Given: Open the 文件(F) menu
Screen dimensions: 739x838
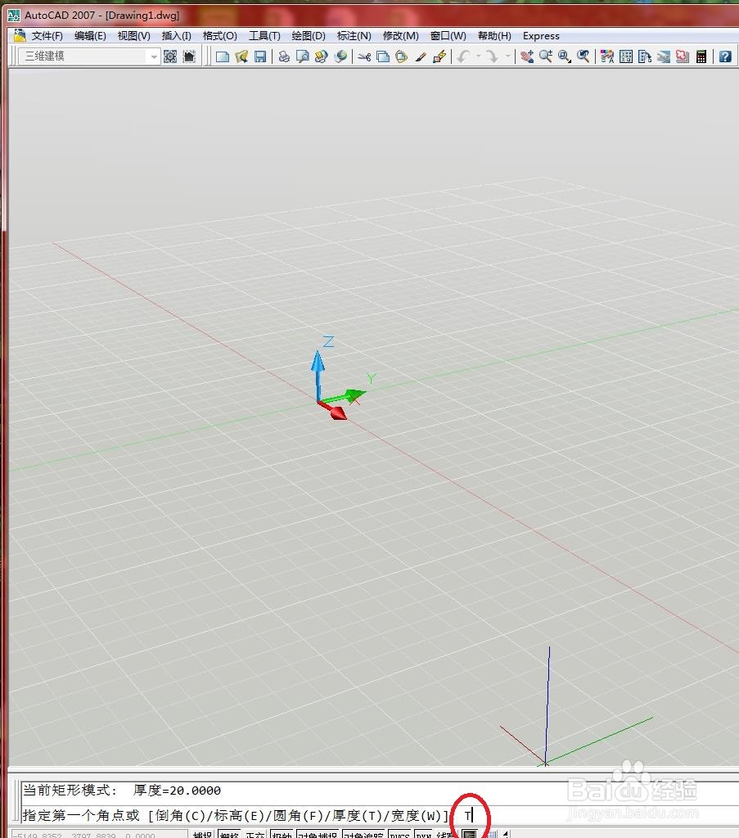Looking at the screenshot, I should [47, 36].
